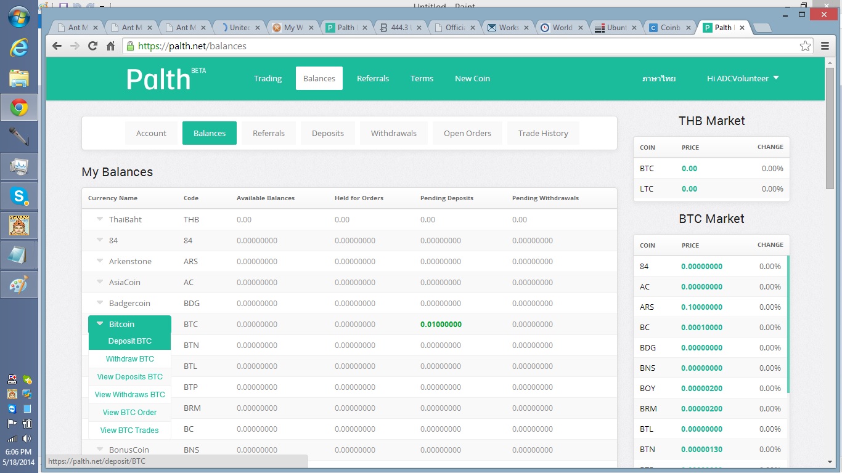842x473 pixels.
Task: Click the BTN price 0.00000130
Action: click(x=701, y=449)
